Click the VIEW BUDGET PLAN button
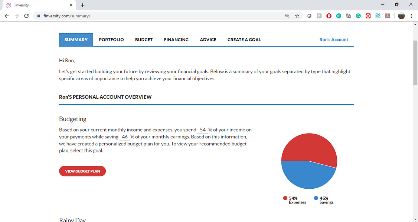This screenshot has width=418, height=222. [x=82, y=171]
